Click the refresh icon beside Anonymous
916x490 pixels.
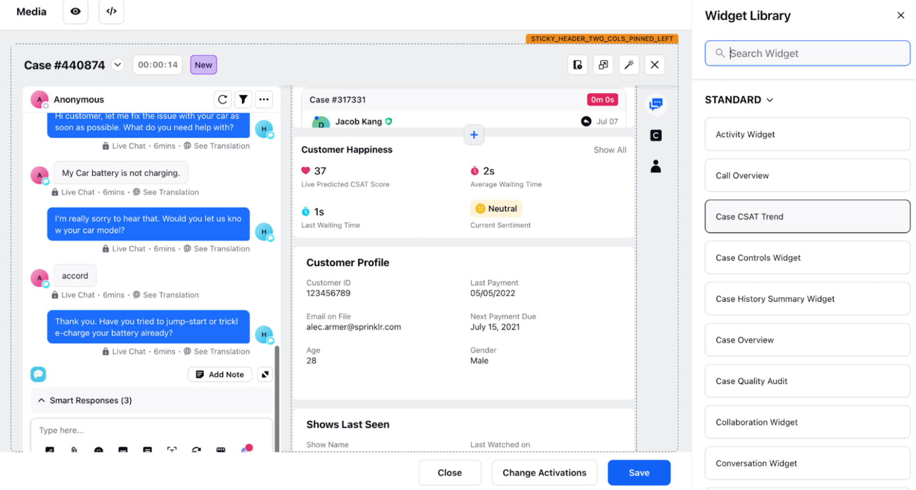pyautogui.click(x=223, y=99)
